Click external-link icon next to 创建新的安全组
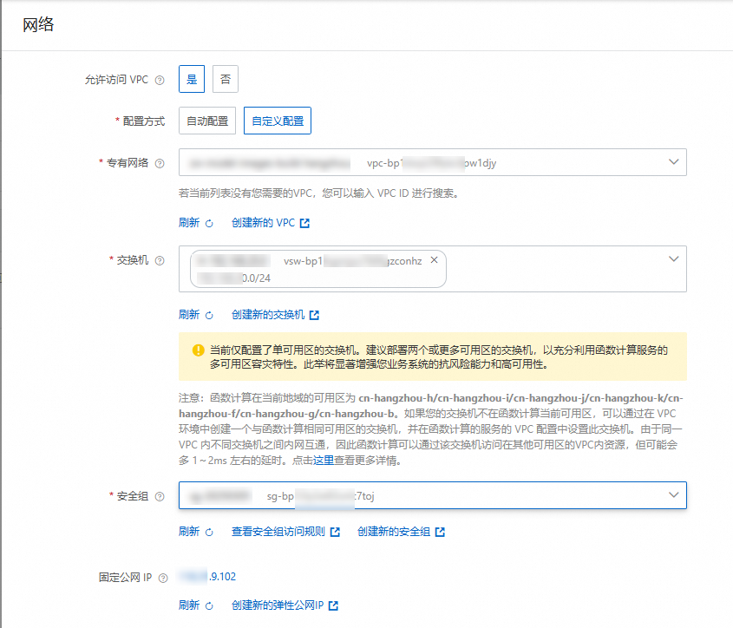733x628 pixels. [440, 532]
